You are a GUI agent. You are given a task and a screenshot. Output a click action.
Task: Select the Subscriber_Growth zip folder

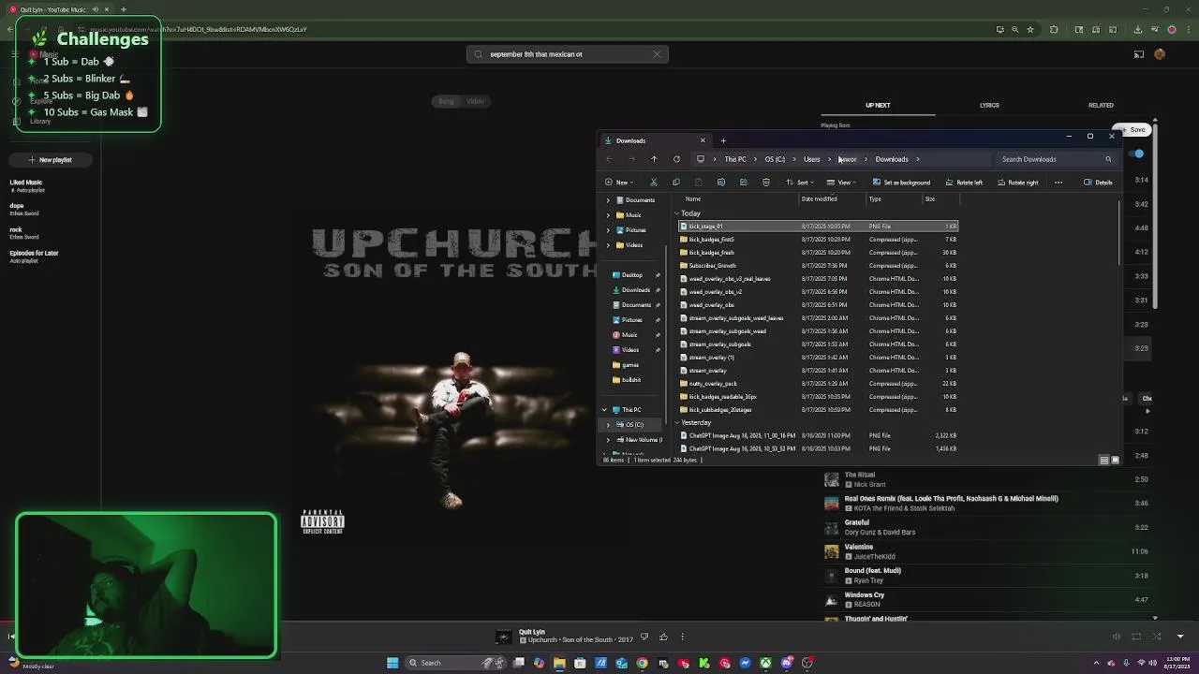(x=818, y=266)
